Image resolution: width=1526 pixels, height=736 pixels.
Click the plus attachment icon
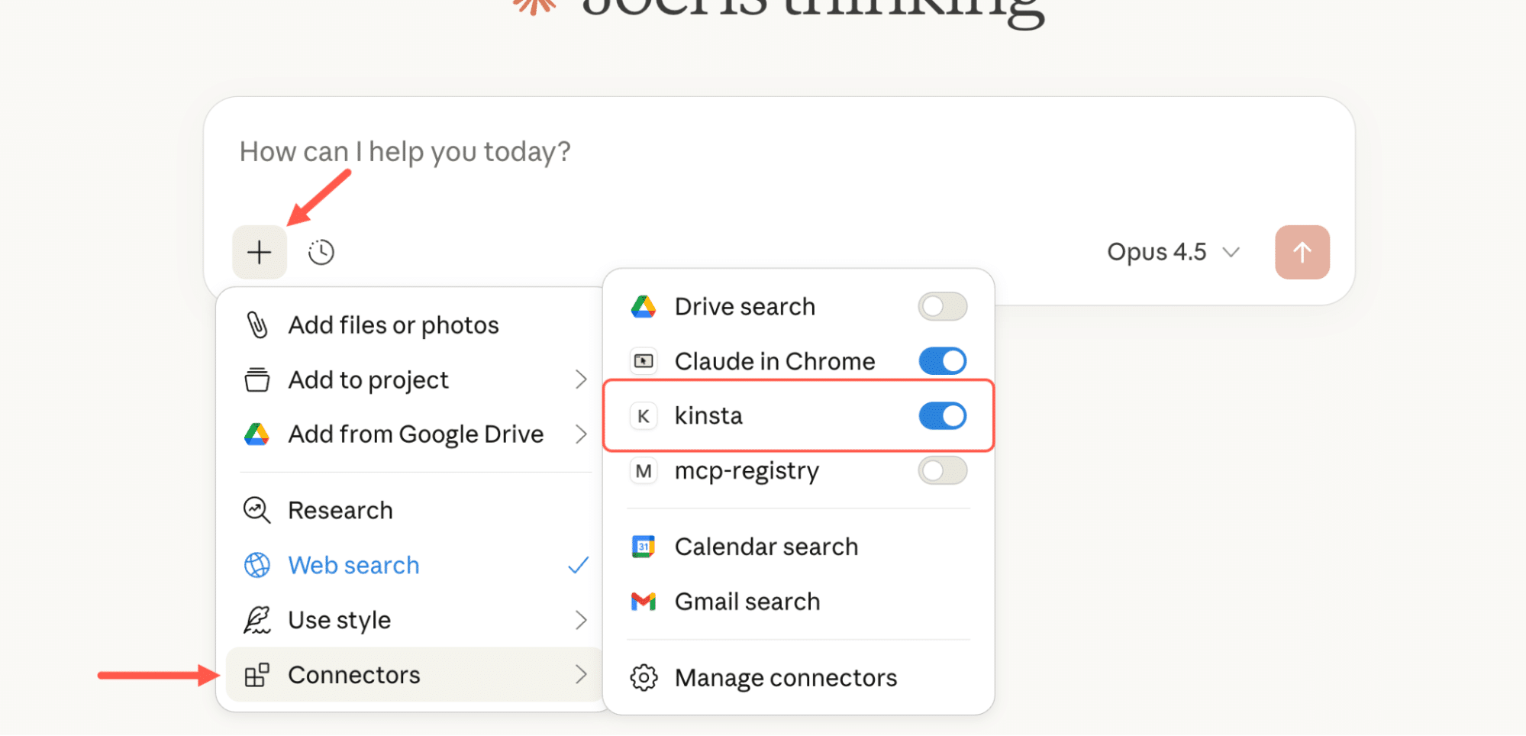click(x=259, y=251)
